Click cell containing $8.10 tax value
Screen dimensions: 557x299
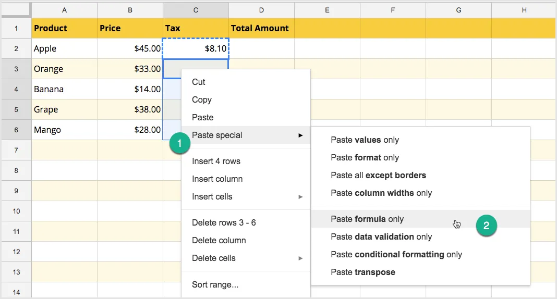196,48
